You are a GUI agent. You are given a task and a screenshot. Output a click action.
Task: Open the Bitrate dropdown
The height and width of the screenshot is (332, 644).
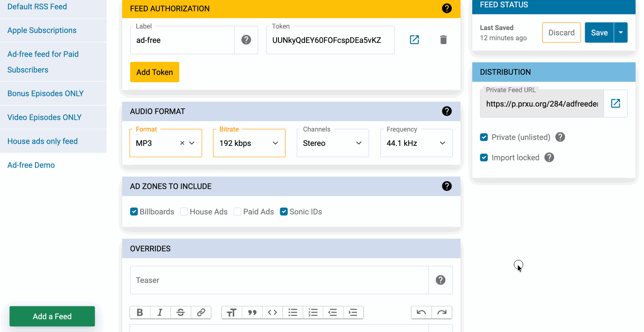(249, 143)
